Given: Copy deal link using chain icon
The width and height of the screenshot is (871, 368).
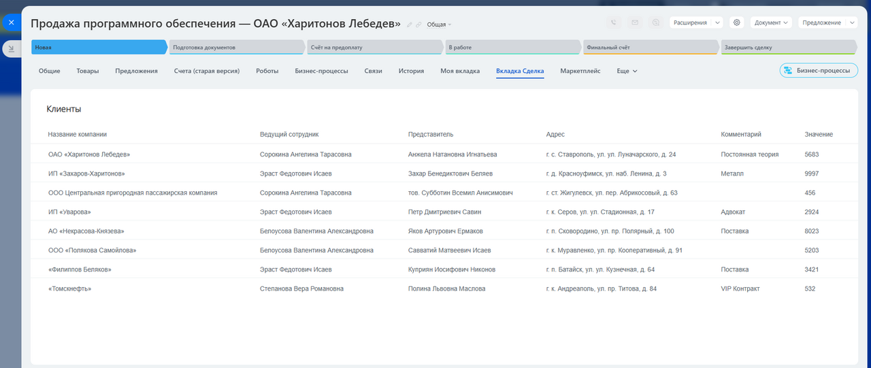Looking at the screenshot, I should tap(418, 24).
